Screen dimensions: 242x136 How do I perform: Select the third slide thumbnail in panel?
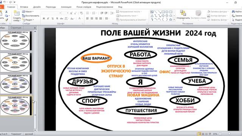coord(16,84)
